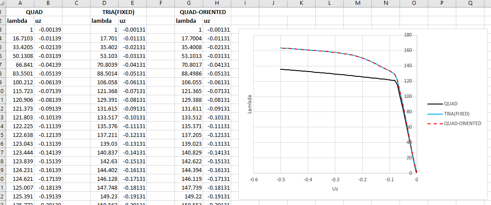This screenshot has height=205, width=491.
Task: Select column O header
Action: [x=414, y=3]
